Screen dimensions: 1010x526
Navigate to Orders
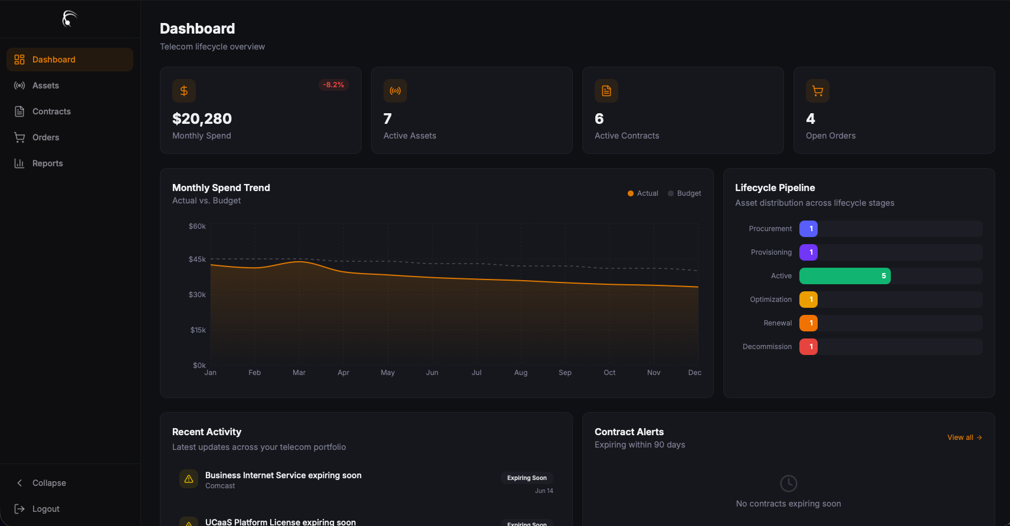tap(70, 137)
